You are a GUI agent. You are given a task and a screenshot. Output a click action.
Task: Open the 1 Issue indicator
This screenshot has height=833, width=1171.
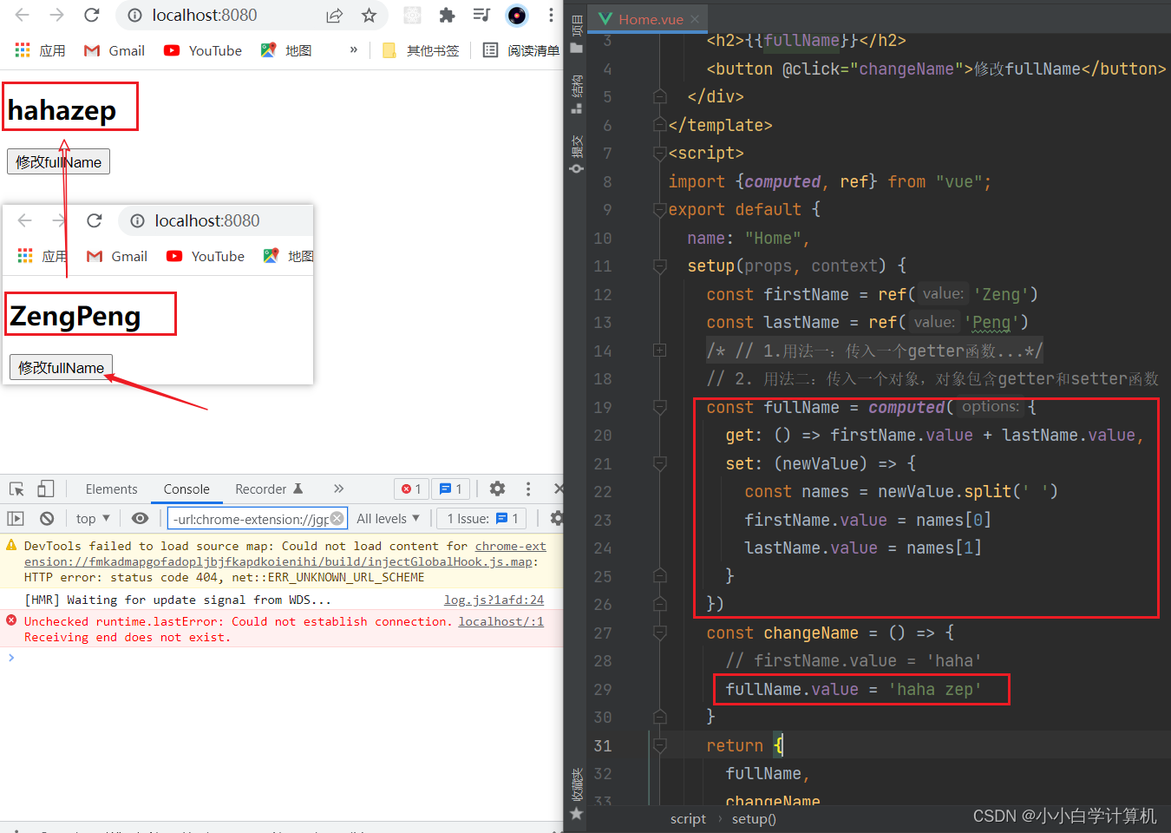[x=482, y=518]
